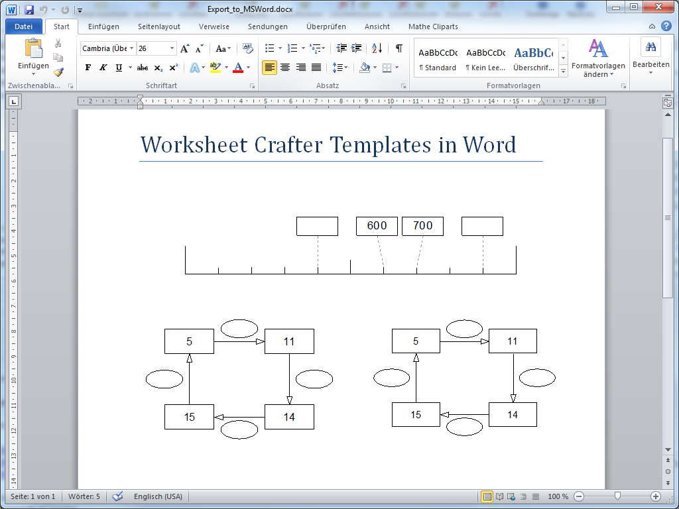Apply superscript formatting

(x=173, y=67)
